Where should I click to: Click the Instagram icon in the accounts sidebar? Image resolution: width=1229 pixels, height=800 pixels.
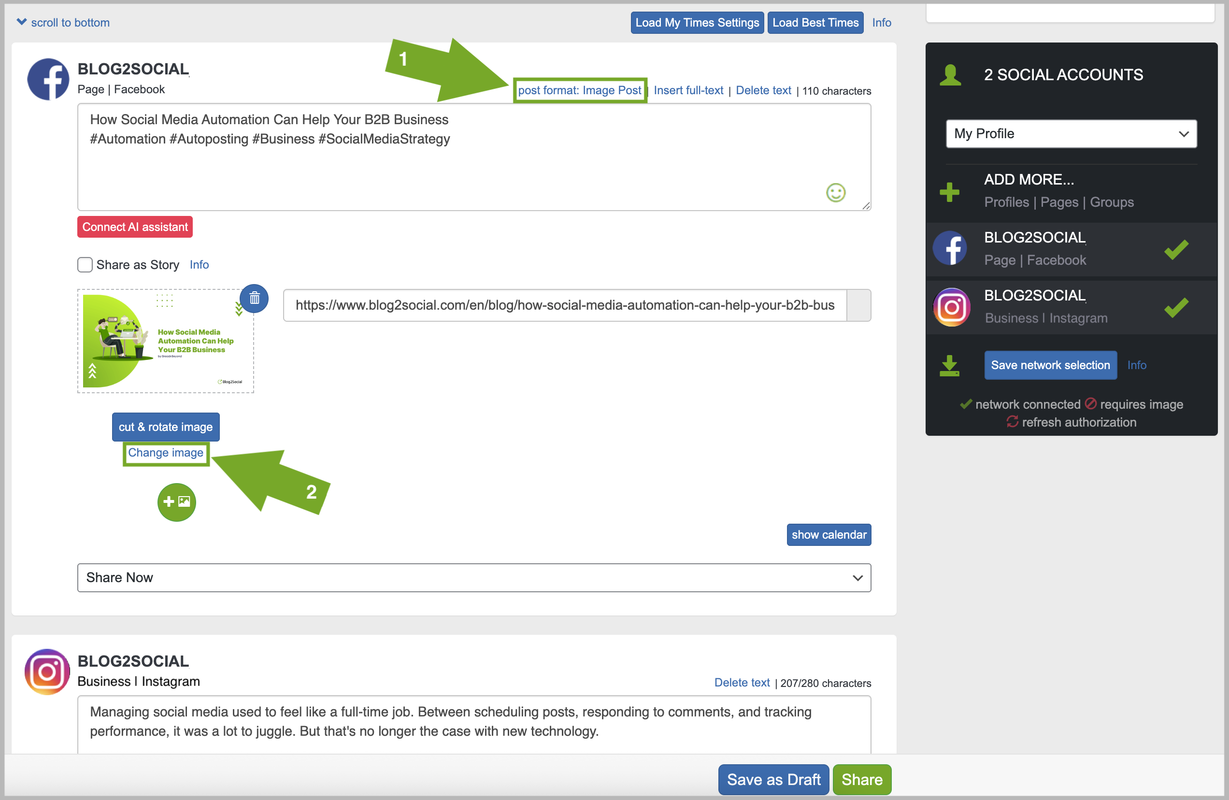(951, 307)
